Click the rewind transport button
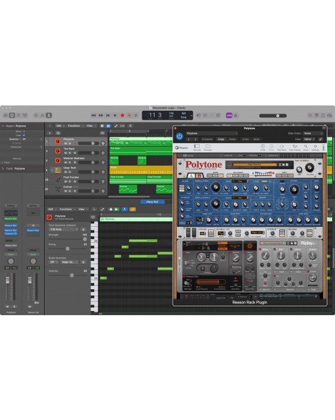The width and height of the screenshot is (335, 420). [x=93, y=115]
